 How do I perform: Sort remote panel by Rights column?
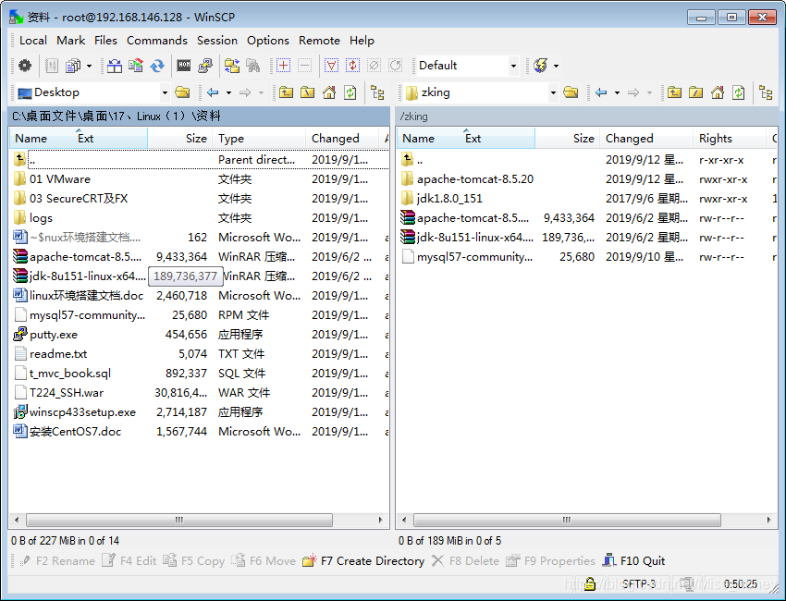click(730, 139)
